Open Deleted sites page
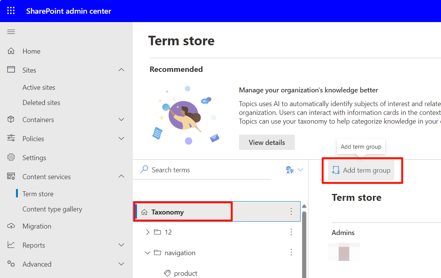The height and width of the screenshot is (278, 441). click(x=41, y=103)
